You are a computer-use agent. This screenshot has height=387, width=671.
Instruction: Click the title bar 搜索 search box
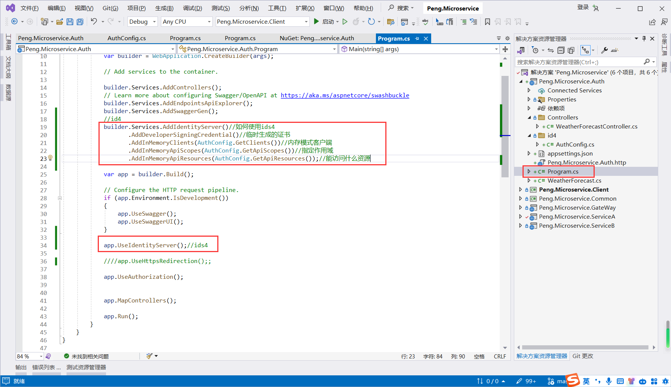click(401, 8)
